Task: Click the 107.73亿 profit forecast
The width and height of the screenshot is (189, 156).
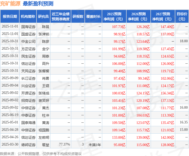Action: [x=119, y=27]
